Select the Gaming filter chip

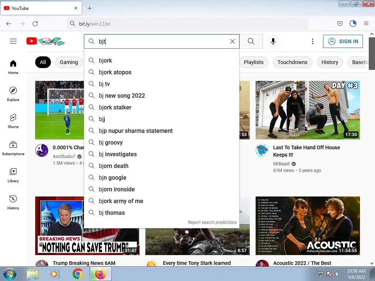click(69, 62)
